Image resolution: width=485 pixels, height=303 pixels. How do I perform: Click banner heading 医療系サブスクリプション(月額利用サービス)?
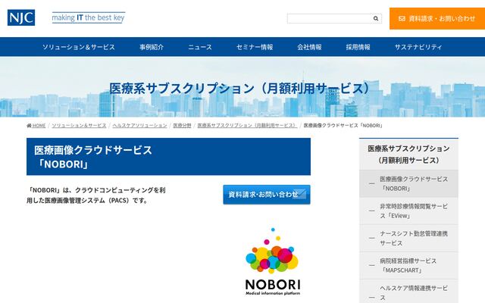(x=239, y=89)
